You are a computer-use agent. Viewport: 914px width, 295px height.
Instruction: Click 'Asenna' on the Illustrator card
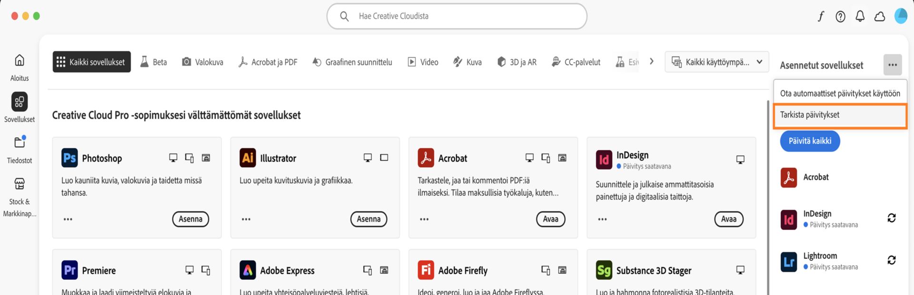coord(368,219)
